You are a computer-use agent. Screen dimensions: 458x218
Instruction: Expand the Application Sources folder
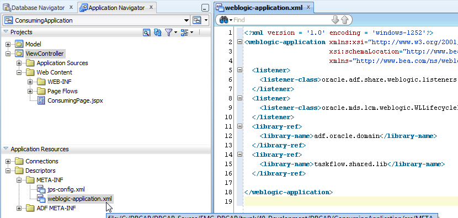pos(19,63)
